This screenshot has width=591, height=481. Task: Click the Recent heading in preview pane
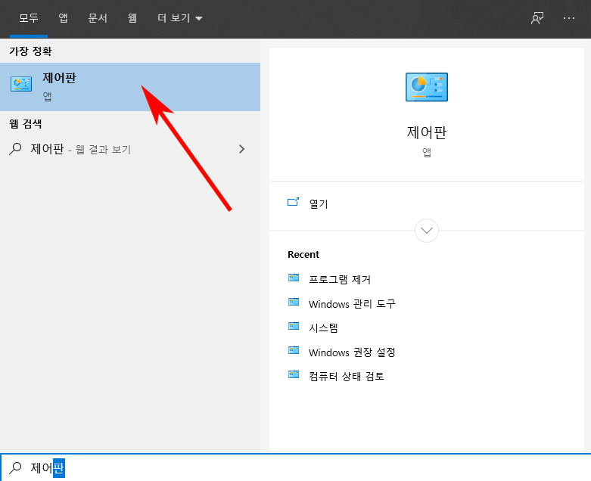click(x=303, y=255)
